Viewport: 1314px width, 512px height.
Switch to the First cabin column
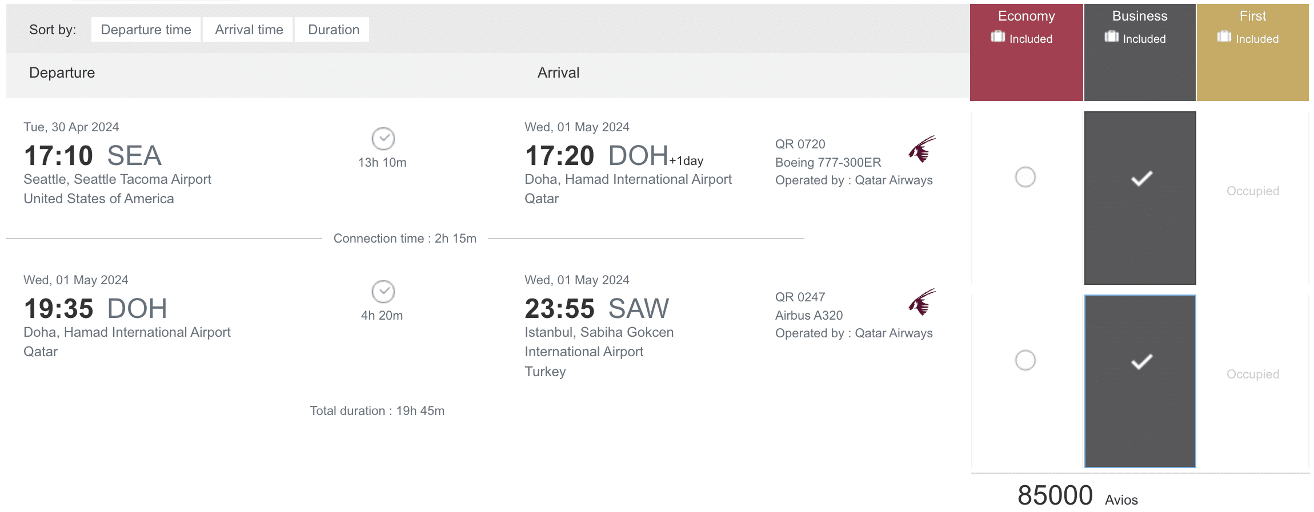(x=1252, y=17)
